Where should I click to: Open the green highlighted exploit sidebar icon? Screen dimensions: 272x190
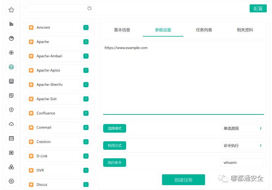(11, 67)
